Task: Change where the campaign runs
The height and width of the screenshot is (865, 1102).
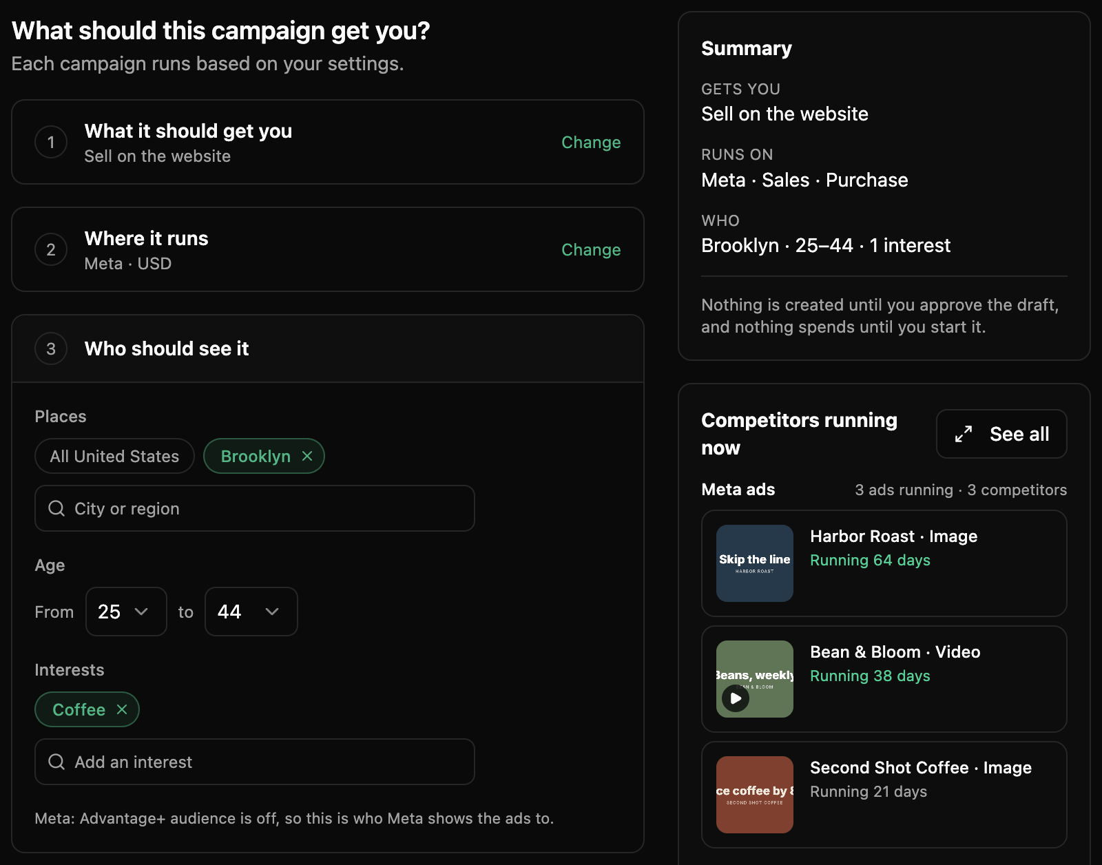Action: 591,249
